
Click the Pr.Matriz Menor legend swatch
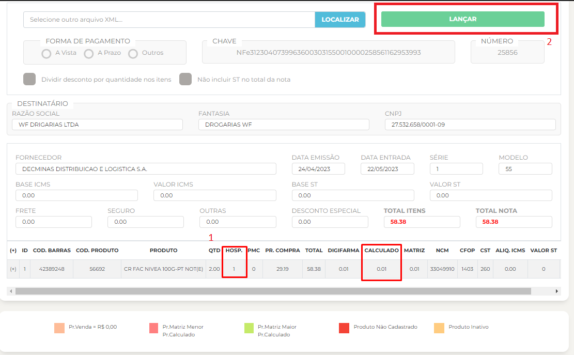[154, 328]
